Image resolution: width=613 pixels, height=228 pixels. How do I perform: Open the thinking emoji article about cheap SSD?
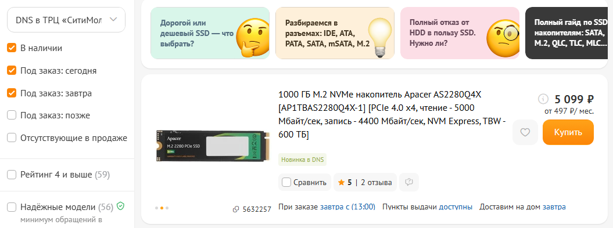click(x=210, y=33)
